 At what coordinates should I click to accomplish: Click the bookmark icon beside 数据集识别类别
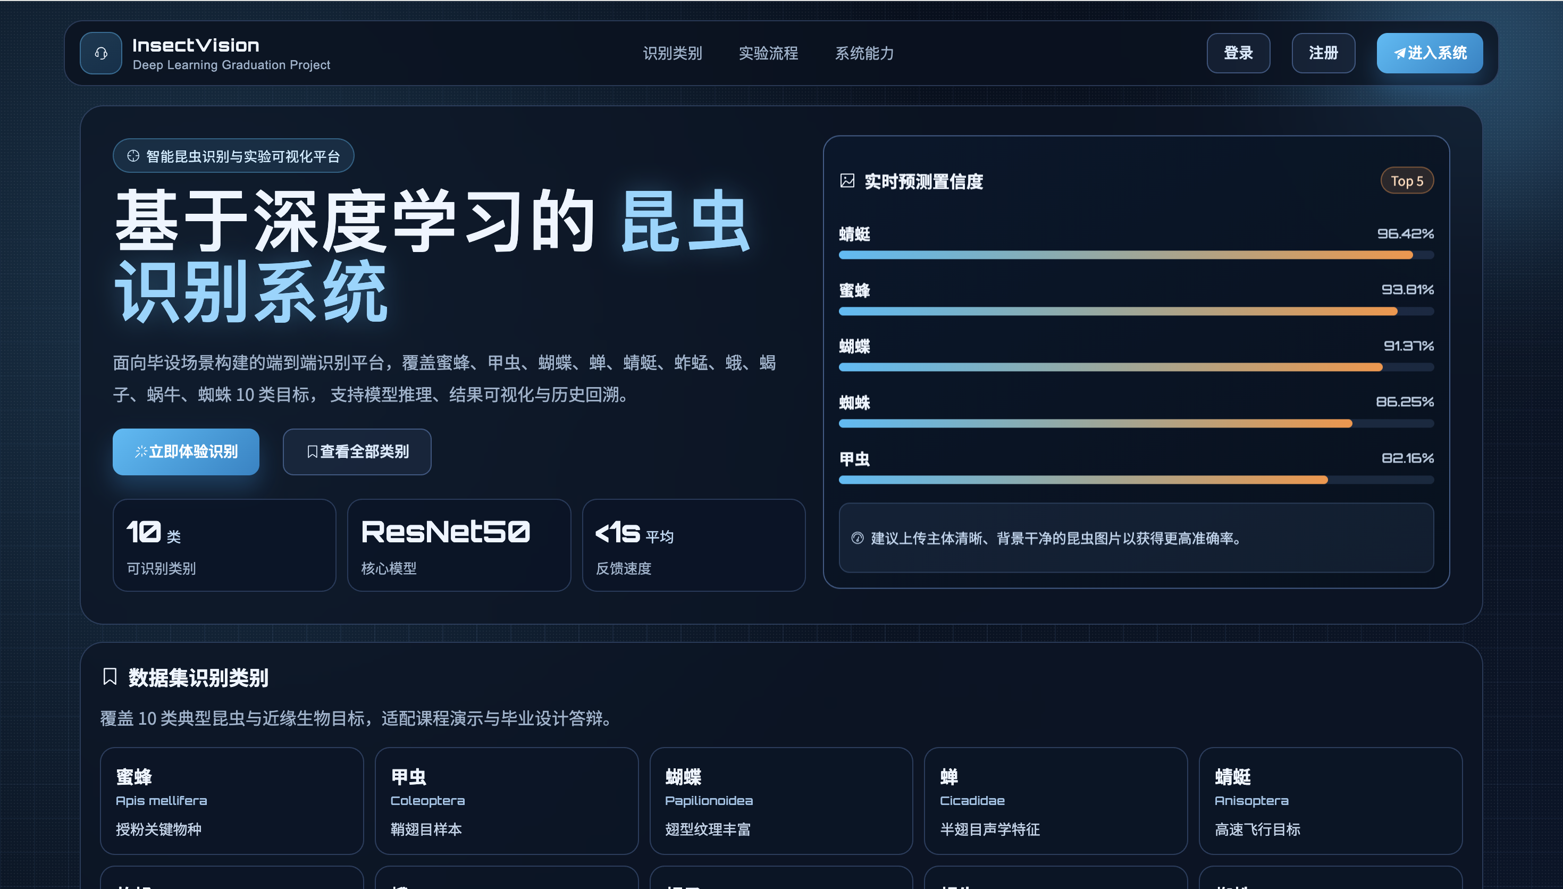click(x=110, y=676)
